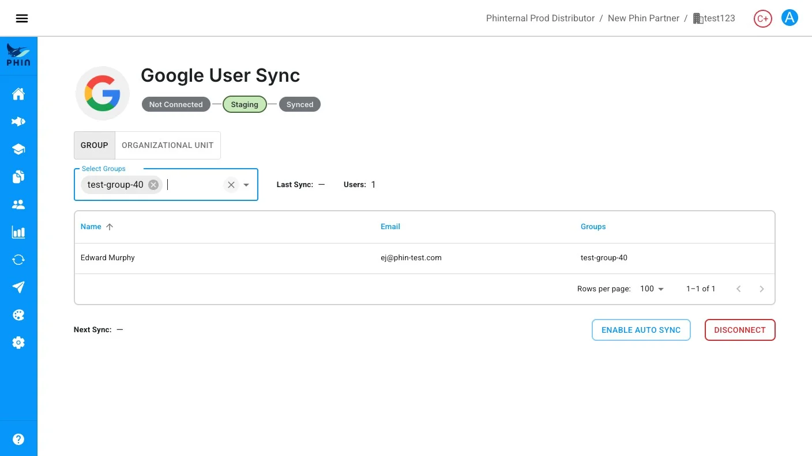The width and height of the screenshot is (812, 456).
Task: Sort by Name column arrow
Action: click(x=110, y=227)
